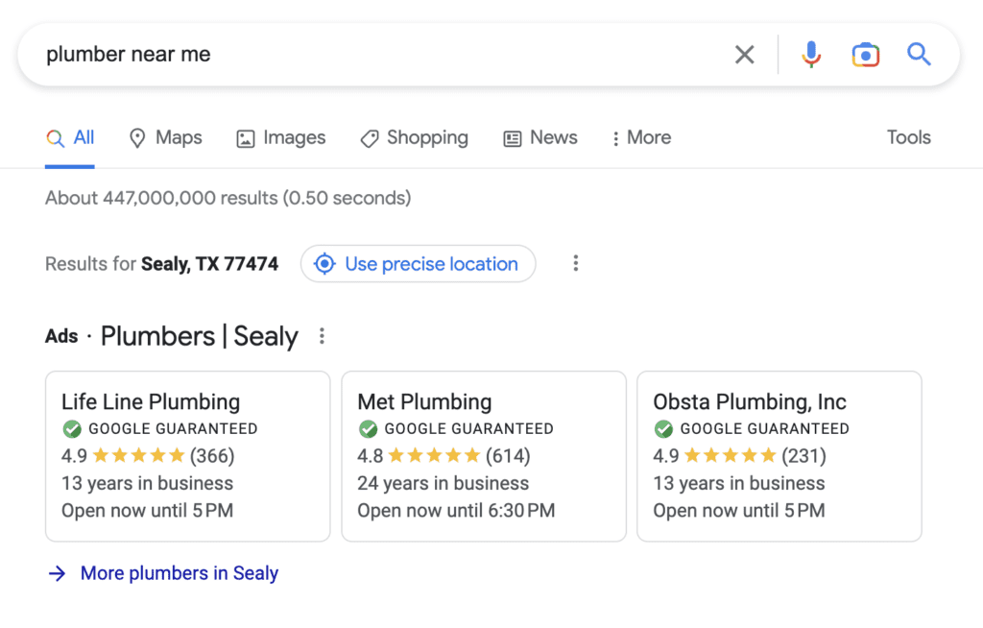
Task: Click the Plumbers | Sealy ads heading
Action: pyautogui.click(x=200, y=337)
